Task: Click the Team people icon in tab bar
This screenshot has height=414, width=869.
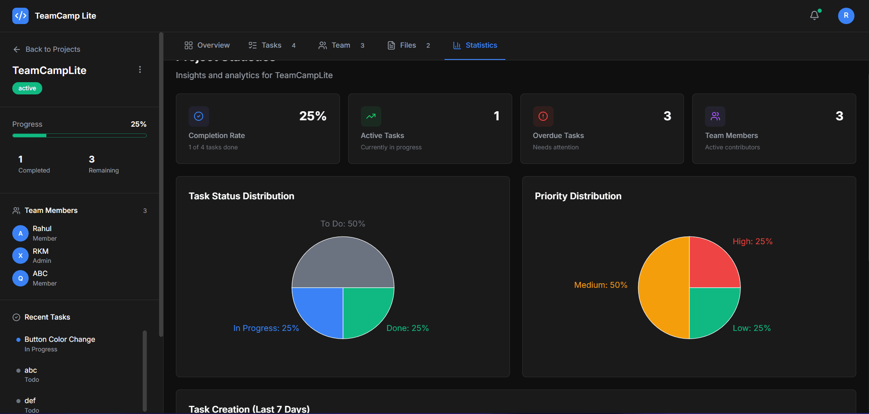Action: (323, 45)
